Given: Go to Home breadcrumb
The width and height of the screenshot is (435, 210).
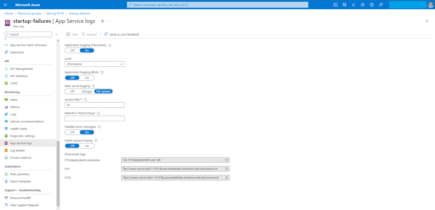Looking at the screenshot, I should tap(9, 13).
